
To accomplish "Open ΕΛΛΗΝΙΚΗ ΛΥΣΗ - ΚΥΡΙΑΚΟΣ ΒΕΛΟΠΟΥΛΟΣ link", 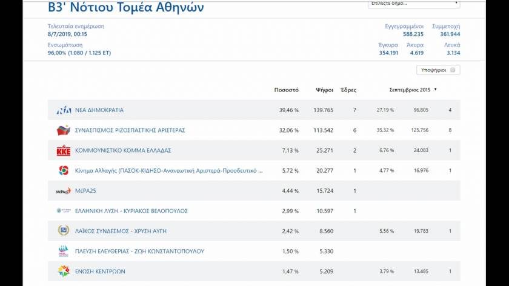I will [x=131, y=211].
